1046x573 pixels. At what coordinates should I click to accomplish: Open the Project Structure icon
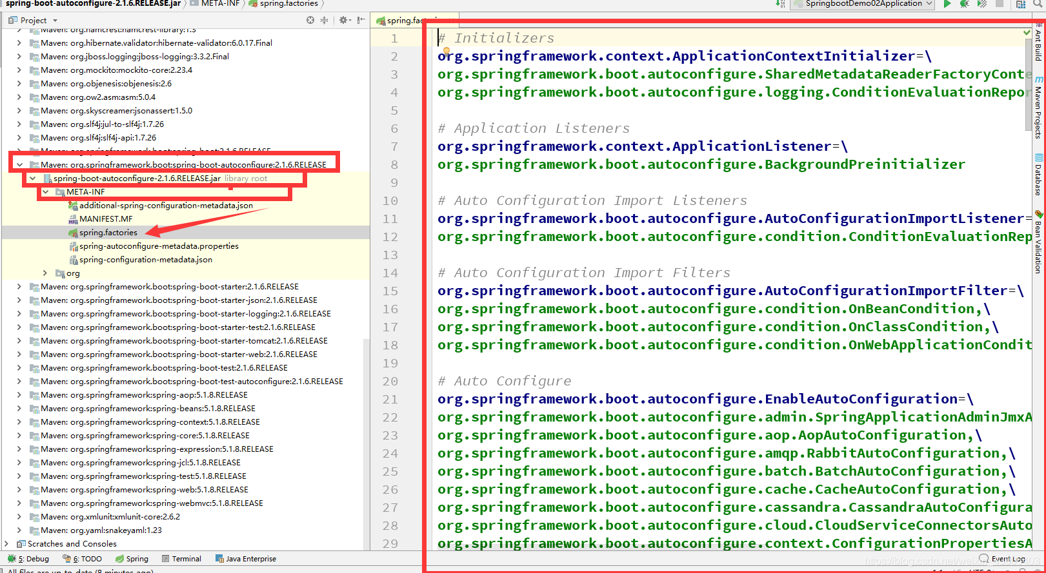click(x=1021, y=4)
